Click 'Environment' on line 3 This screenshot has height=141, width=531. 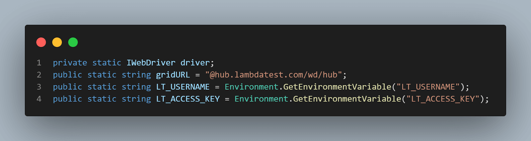(x=252, y=87)
